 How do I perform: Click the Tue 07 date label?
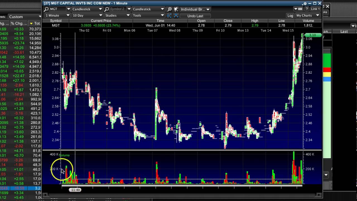tap(152, 30)
